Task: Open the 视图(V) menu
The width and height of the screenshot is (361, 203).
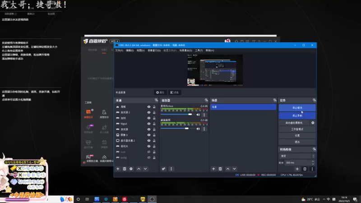Action: (140, 51)
